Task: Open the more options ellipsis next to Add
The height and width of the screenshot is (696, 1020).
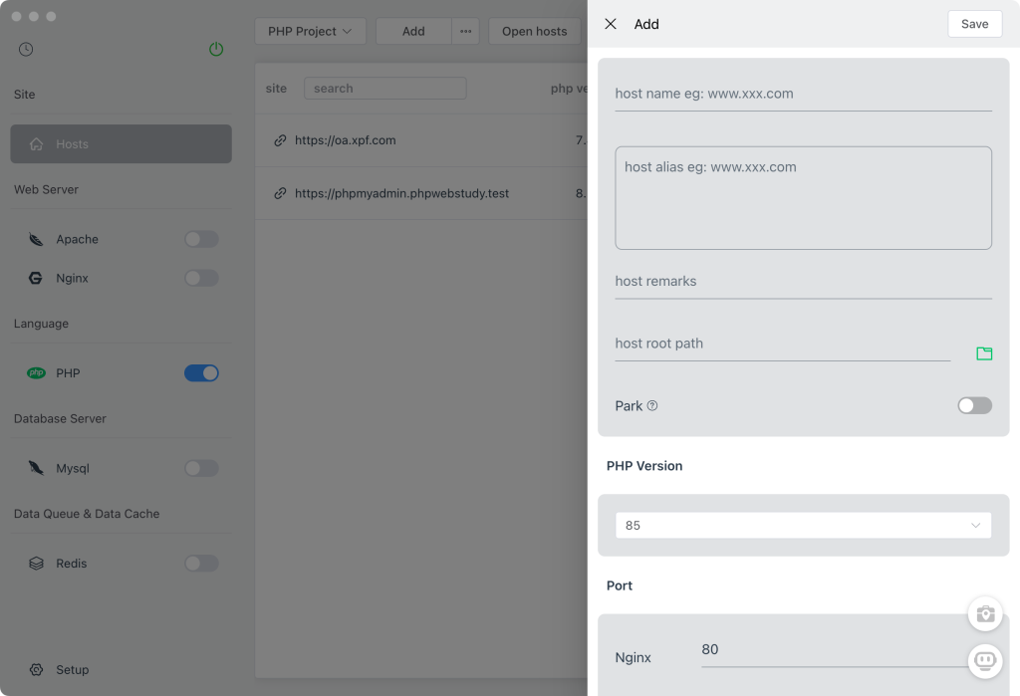Action: pyautogui.click(x=465, y=31)
